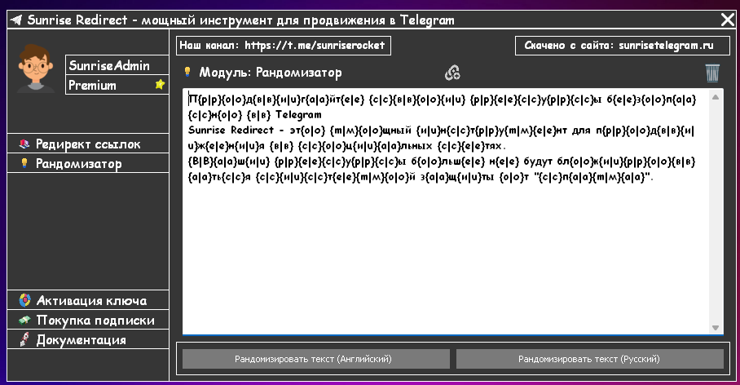Screen dimensions: 740x385
Task: Click the lightbulb icon beside Модуль: Рандомизатор
Action: pyautogui.click(x=187, y=72)
